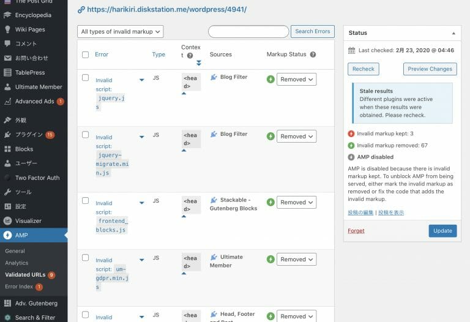Click the Ultimate Member source plugin icon

pos(214,257)
